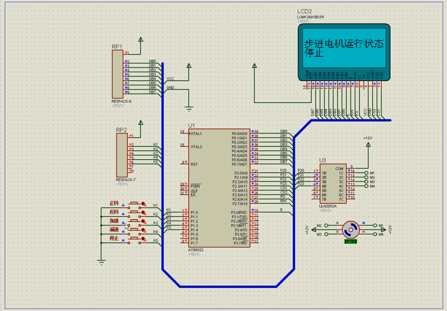Toggle the red latch dot on 正转 button
Screen dimensions: 447x311
pos(143,204)
